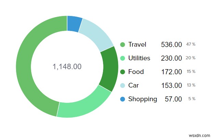This screenshot has height=139, width=214.
Task: Click the Food dark green legend dot
Action: point(123,72)
